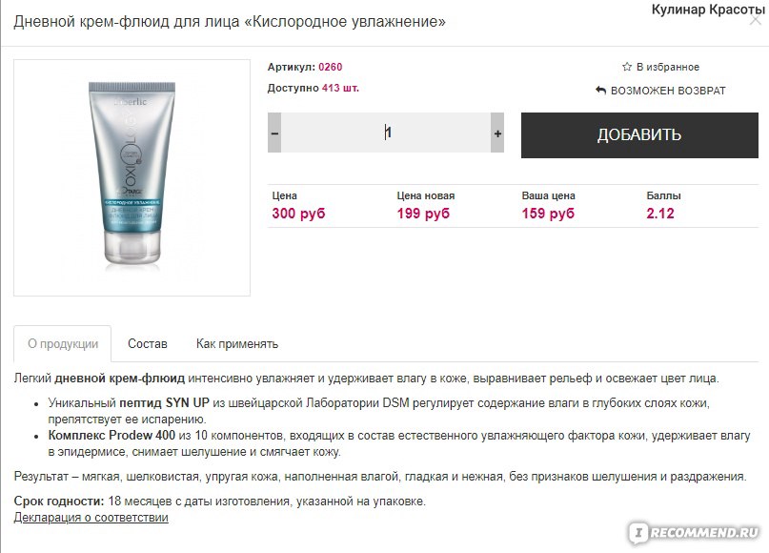Click the ВОЗМОЖЕН ВОЗВРАТ label
This screenshot has width=769, height=553.
668,91
